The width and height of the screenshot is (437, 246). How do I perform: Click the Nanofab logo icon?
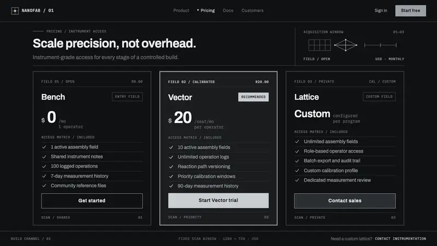15,10
